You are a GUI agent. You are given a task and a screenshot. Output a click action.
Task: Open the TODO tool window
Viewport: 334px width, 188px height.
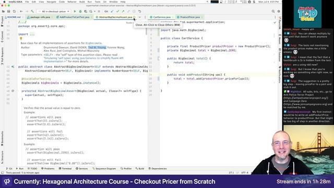(32, 168)
